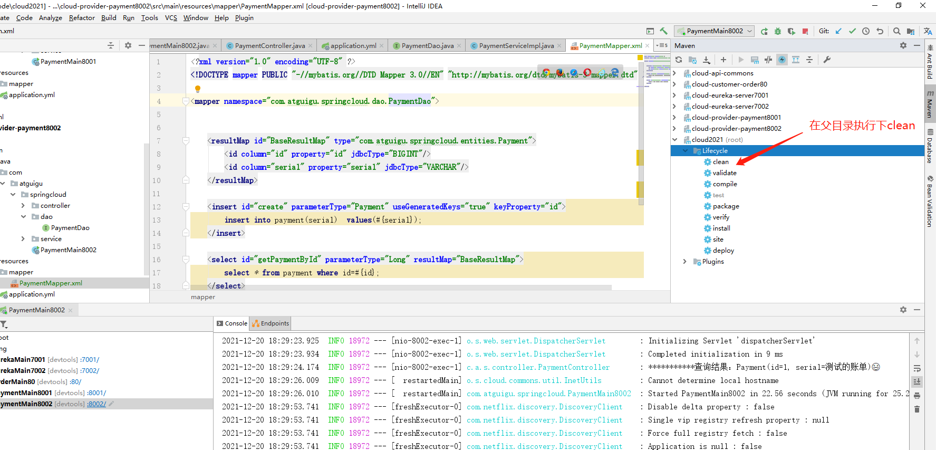Expand cloud-api-commons in Maven tree
Screen dimensions: 936x450
[x=674, y=73]
